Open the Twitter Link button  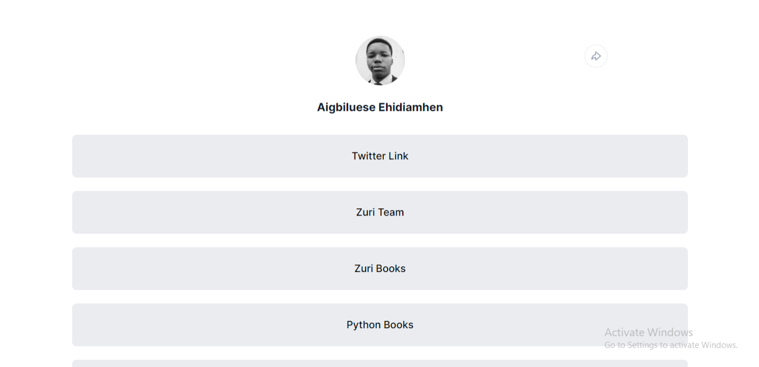[x=380, y=156]
